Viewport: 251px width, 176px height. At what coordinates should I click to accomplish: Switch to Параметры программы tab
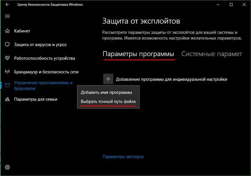pyautogui.click(x=138, y=54)
